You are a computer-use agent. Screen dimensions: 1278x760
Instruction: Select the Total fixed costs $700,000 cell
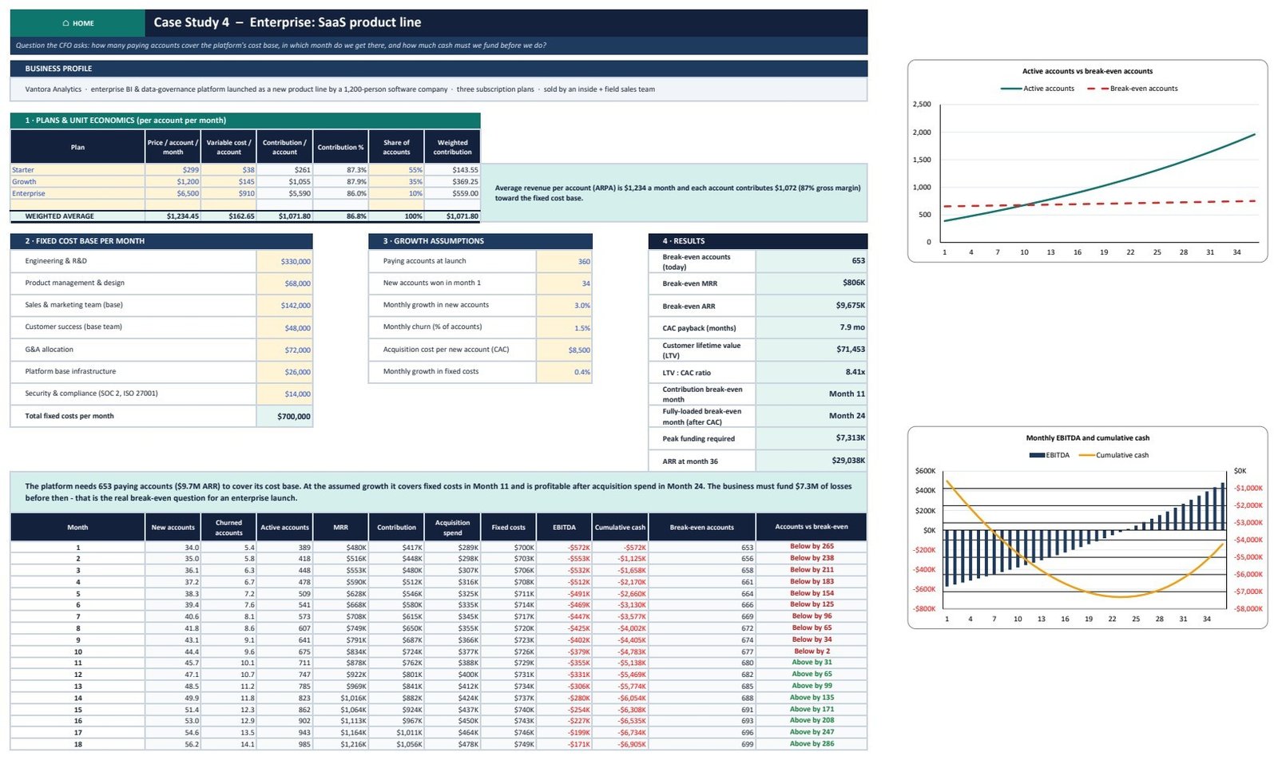click(284, 417)
